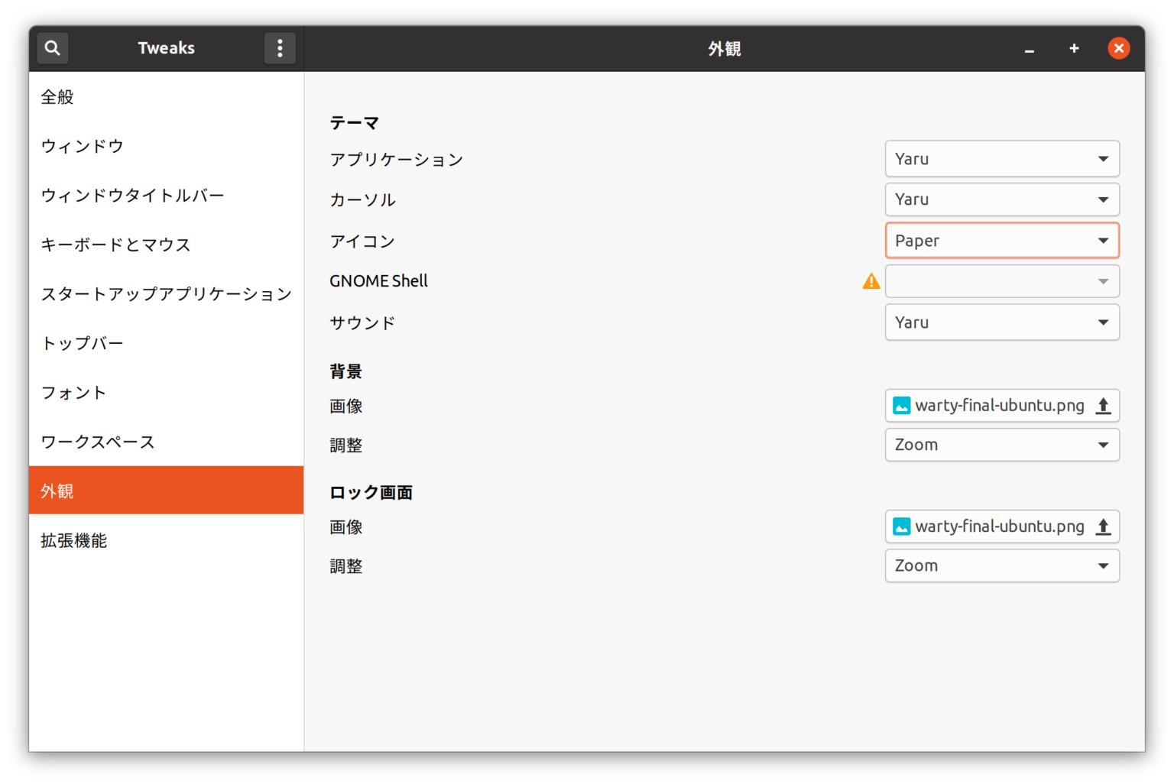The image size is (1174, 784).
Task: Click the image file icon in the 背景 chooser
Action: pos(902,406)
